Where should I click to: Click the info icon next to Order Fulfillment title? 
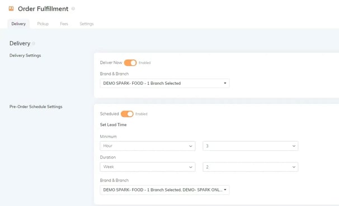[x=73, y=8]
